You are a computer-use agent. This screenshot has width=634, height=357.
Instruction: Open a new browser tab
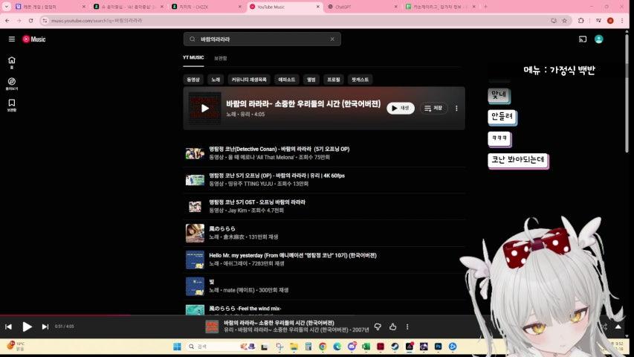[485, 7]
